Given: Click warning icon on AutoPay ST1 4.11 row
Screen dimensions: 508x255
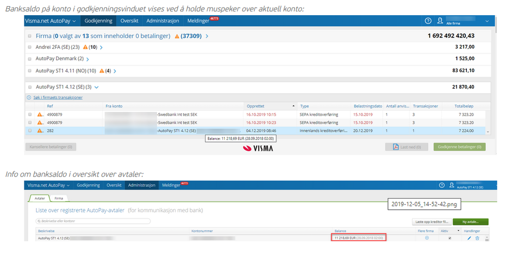Looking at the screenshot, I should [x=102, y=71].
